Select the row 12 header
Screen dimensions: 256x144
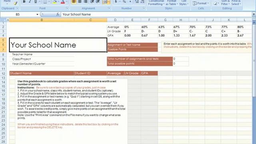[3, 73]
